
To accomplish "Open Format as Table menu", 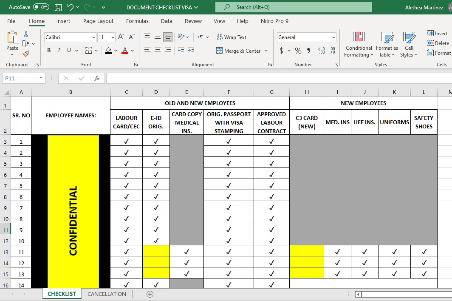I will 387,44.
